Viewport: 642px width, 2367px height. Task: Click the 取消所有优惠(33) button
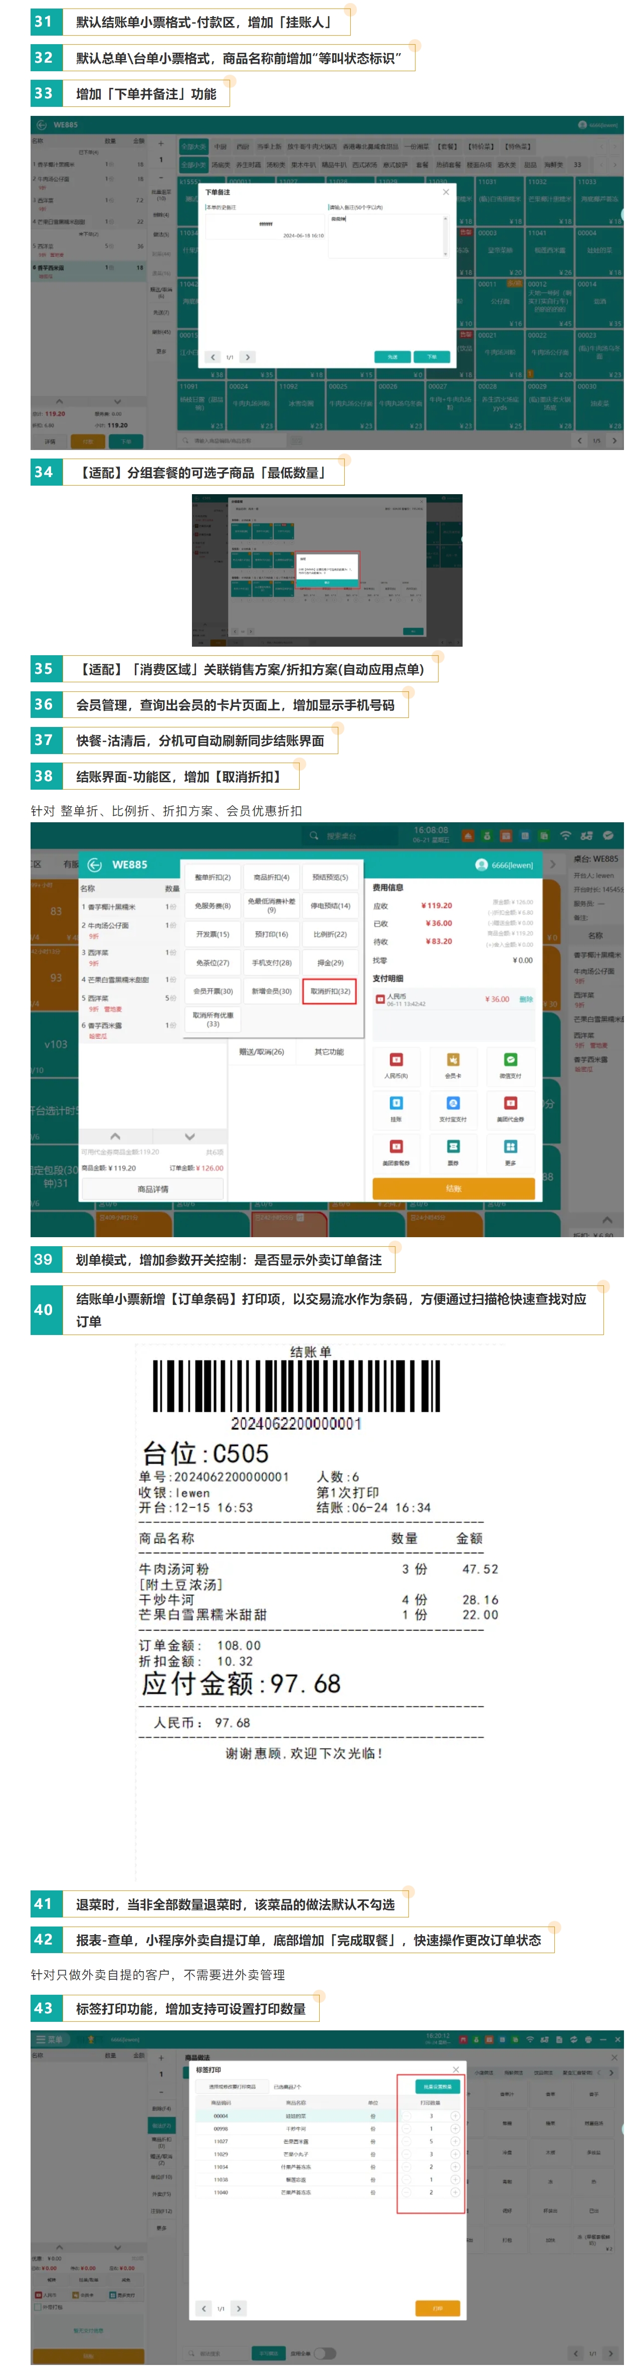pyautogui.click(x=212, y=1019)
